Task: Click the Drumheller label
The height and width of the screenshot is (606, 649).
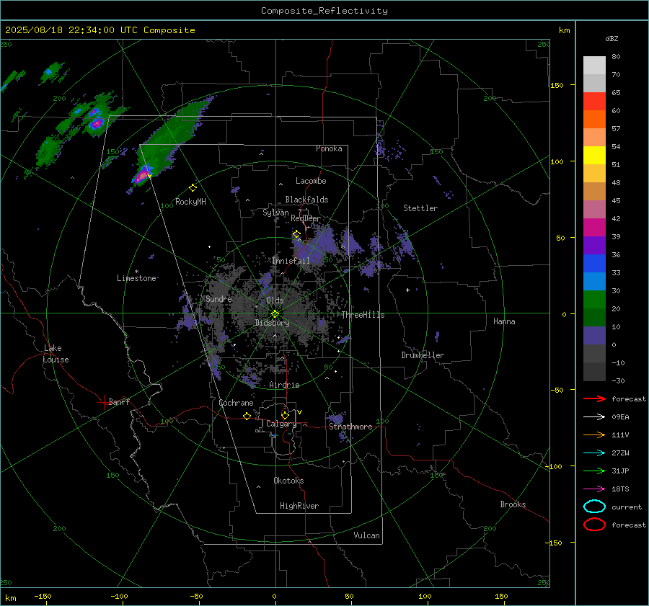Action: coord(423,355)
